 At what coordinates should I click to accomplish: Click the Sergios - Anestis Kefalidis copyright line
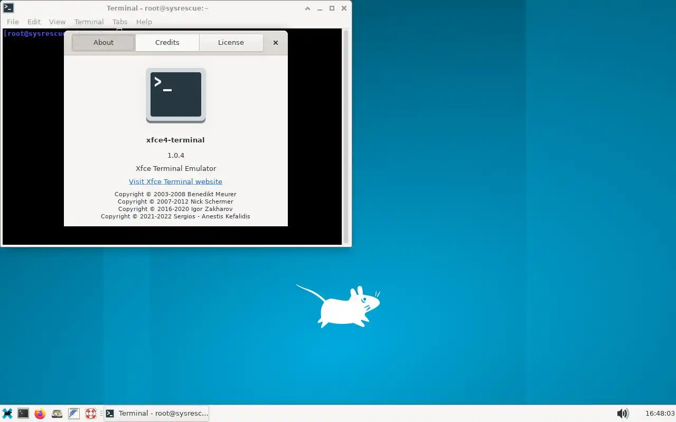point(175,216)
